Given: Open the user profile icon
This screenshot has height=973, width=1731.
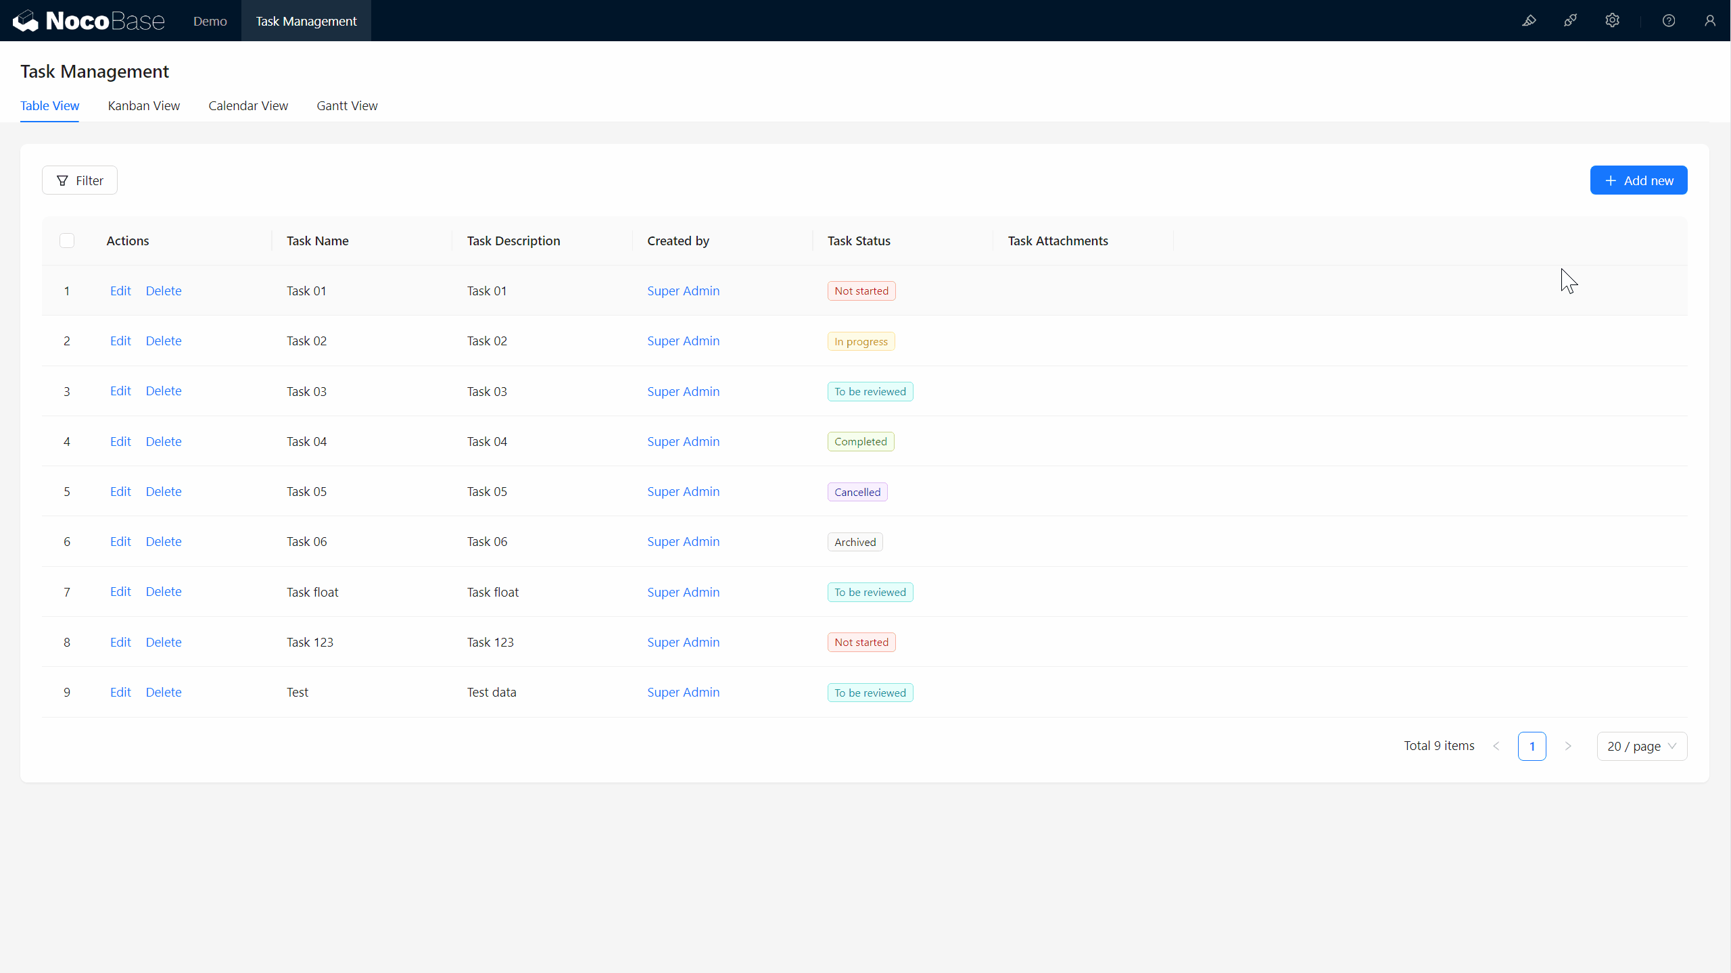Looking at the screenshot, I should (1710, 21).
